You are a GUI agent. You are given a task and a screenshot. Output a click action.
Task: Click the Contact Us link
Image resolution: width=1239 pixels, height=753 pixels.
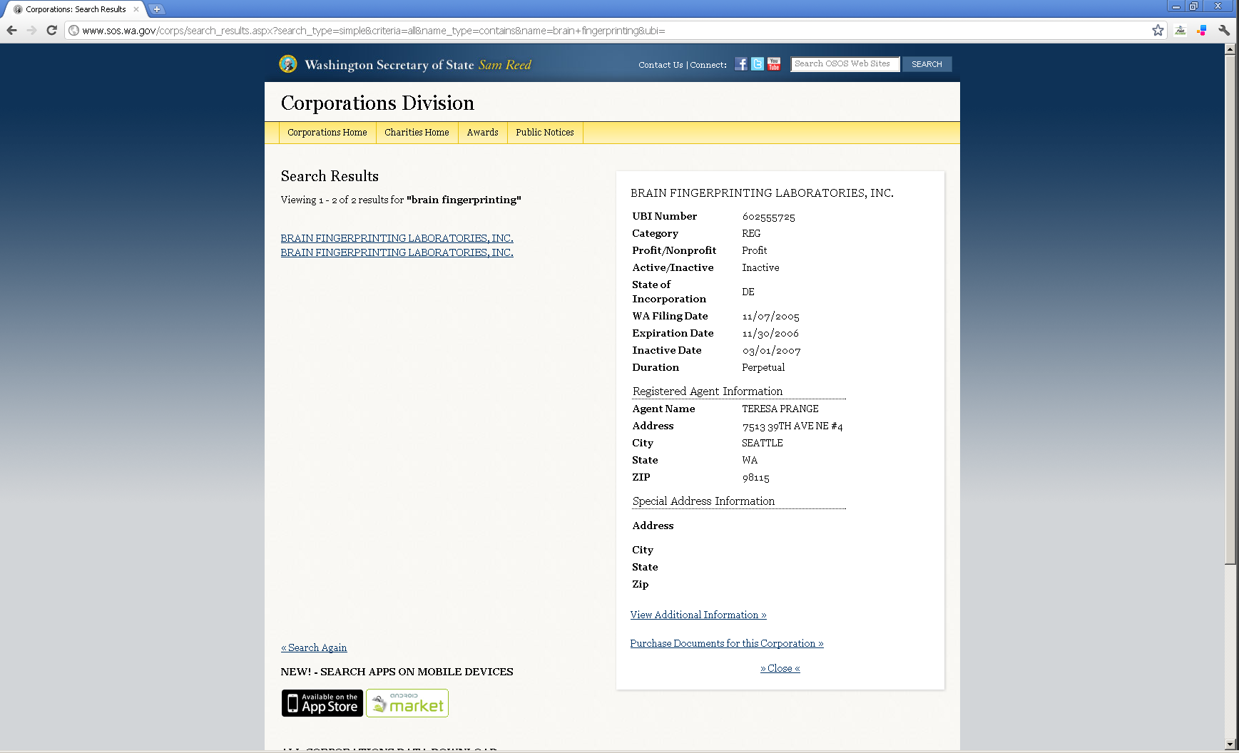[x=661, y=65]
